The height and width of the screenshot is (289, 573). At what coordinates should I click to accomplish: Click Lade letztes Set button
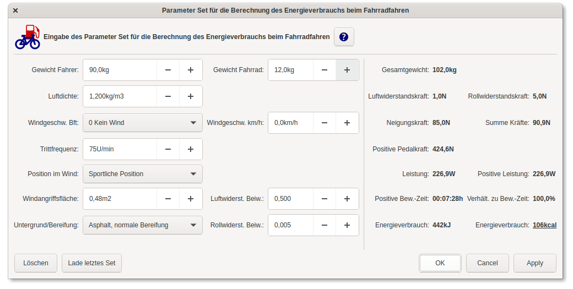tap(91, 263)
